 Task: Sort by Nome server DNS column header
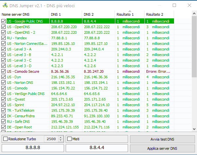(x=25, y=15)
